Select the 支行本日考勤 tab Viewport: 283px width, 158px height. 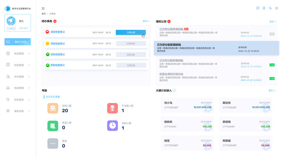tap(53, 97)
